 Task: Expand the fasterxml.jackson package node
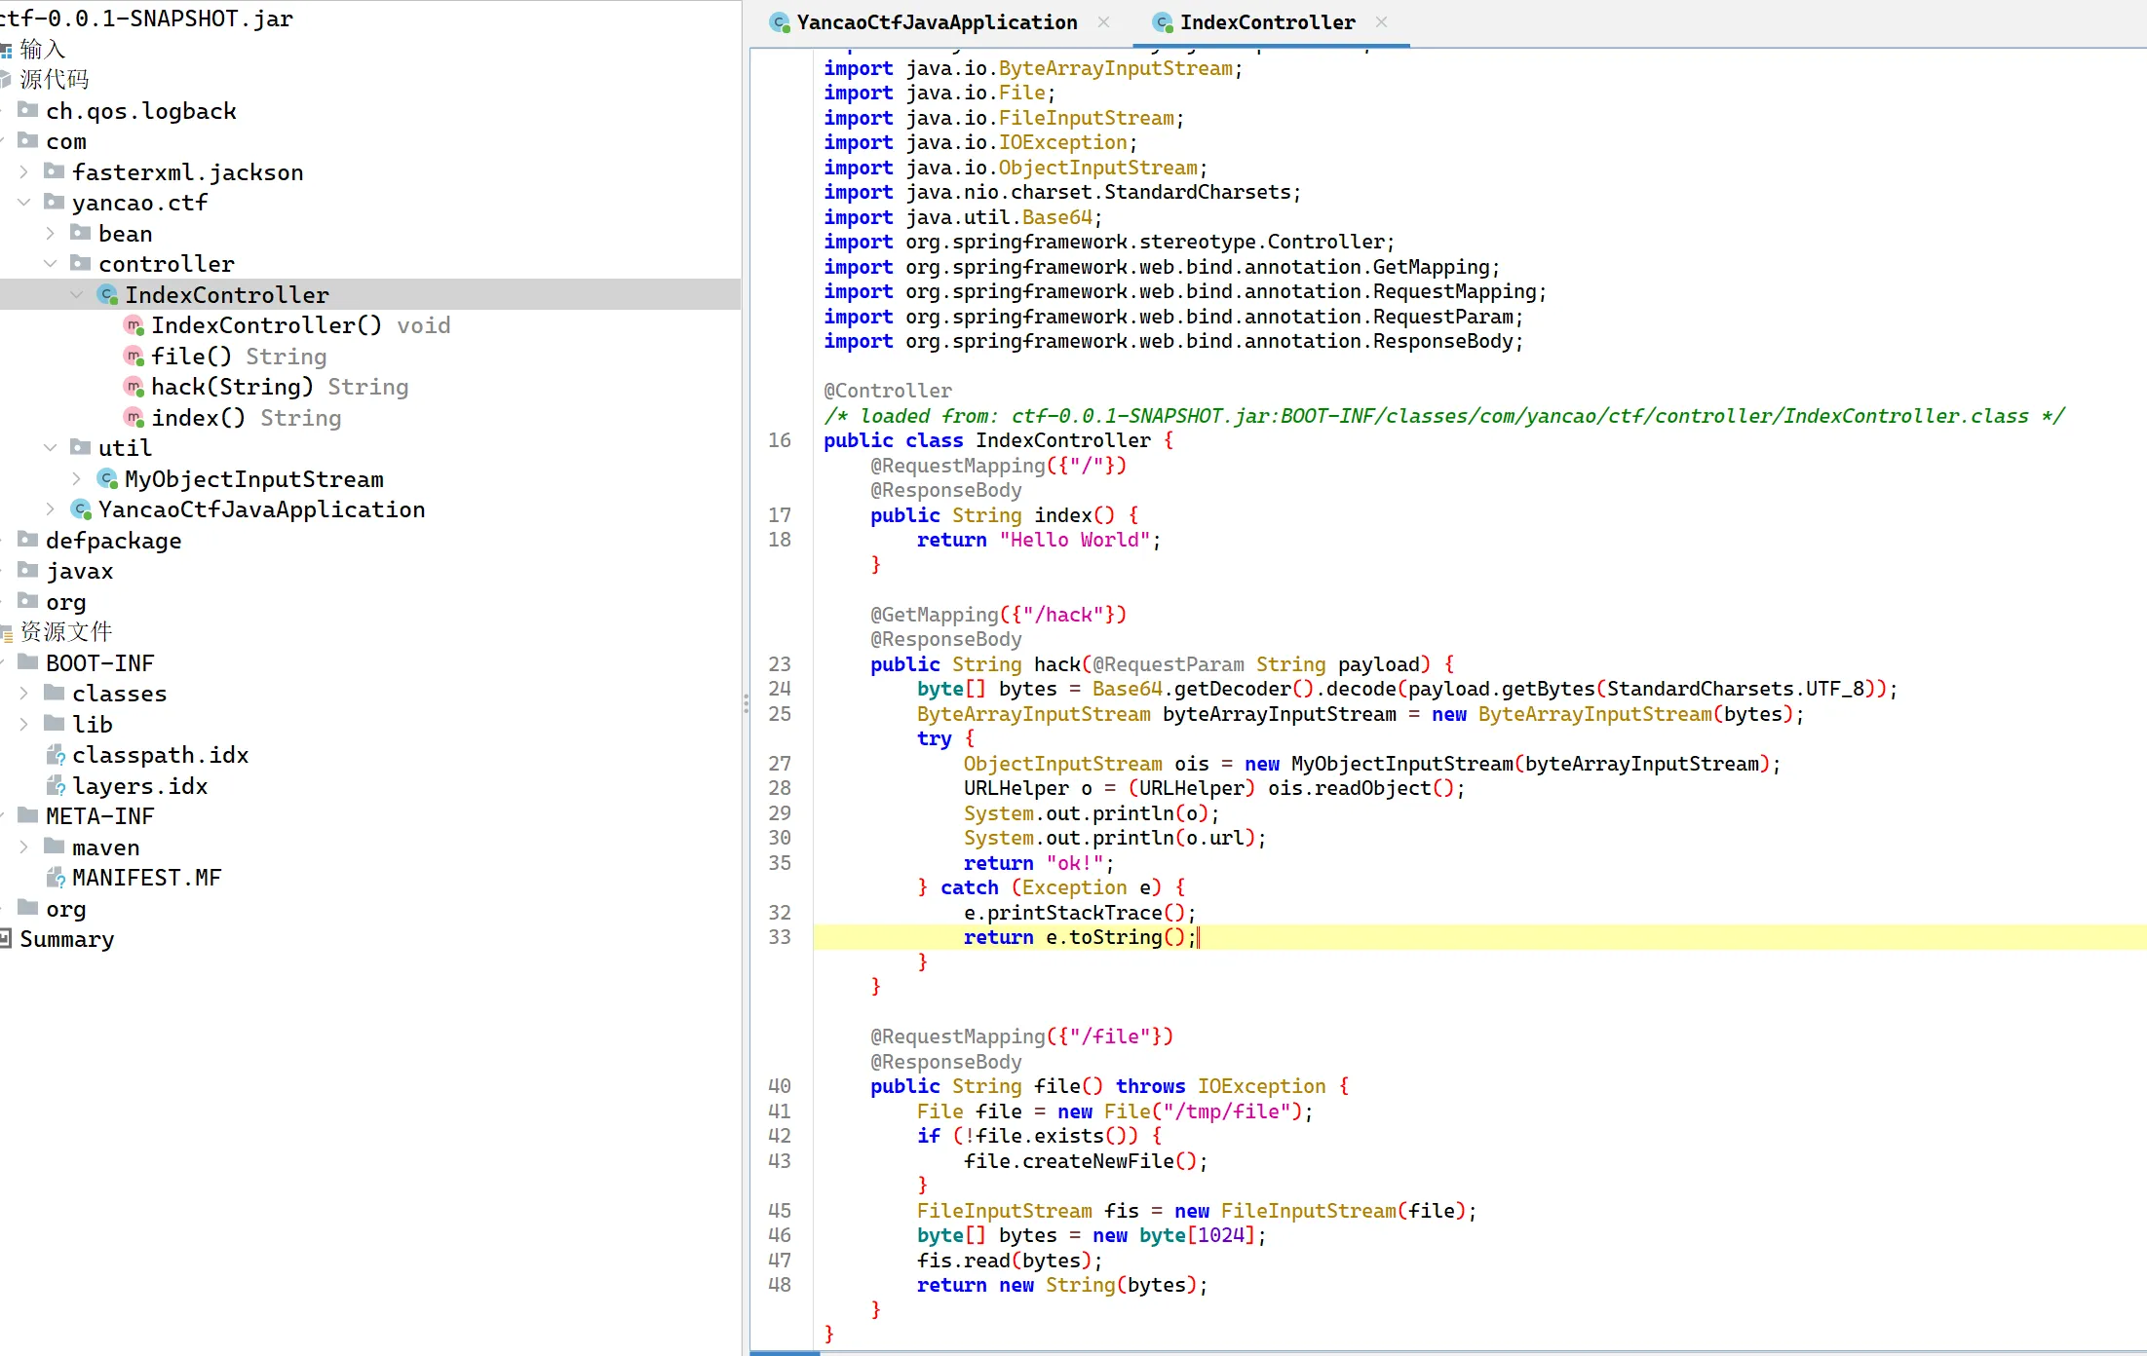tap(23, 172)
